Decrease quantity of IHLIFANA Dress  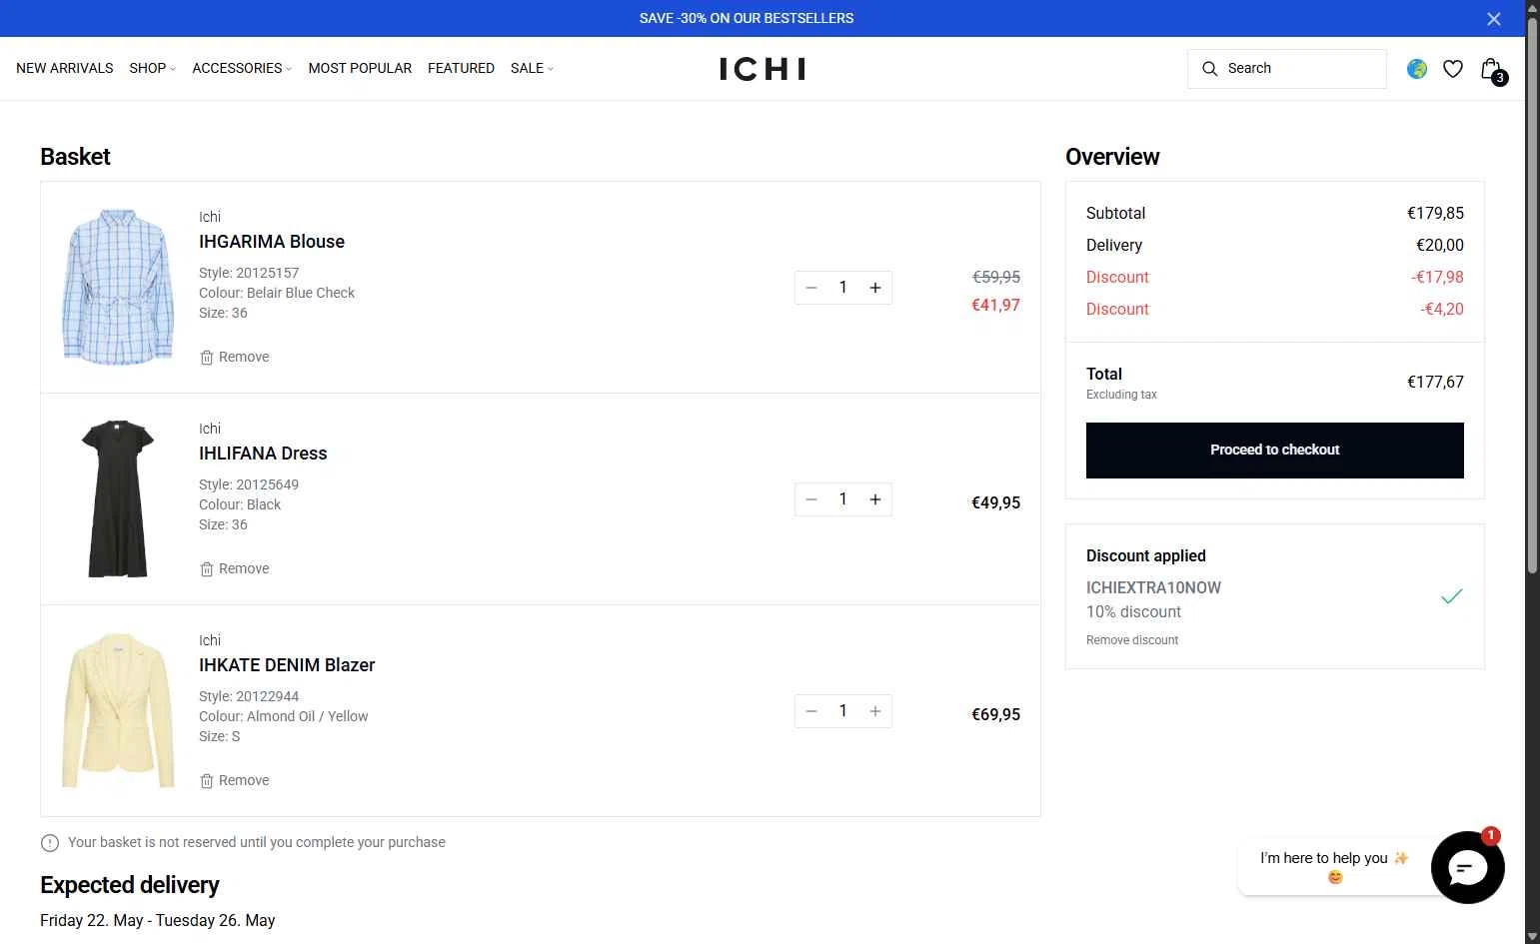tap(811, 499)
